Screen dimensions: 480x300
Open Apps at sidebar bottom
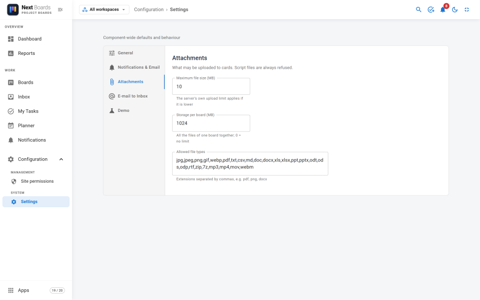pos(36,290)
